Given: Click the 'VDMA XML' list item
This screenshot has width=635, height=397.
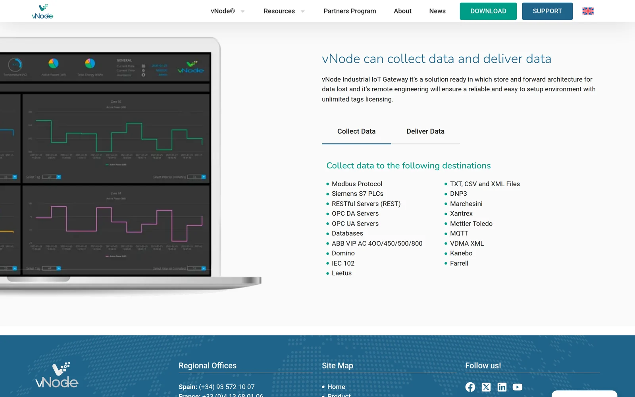Looking at the screenshot, I should click(x=467, y=243).
